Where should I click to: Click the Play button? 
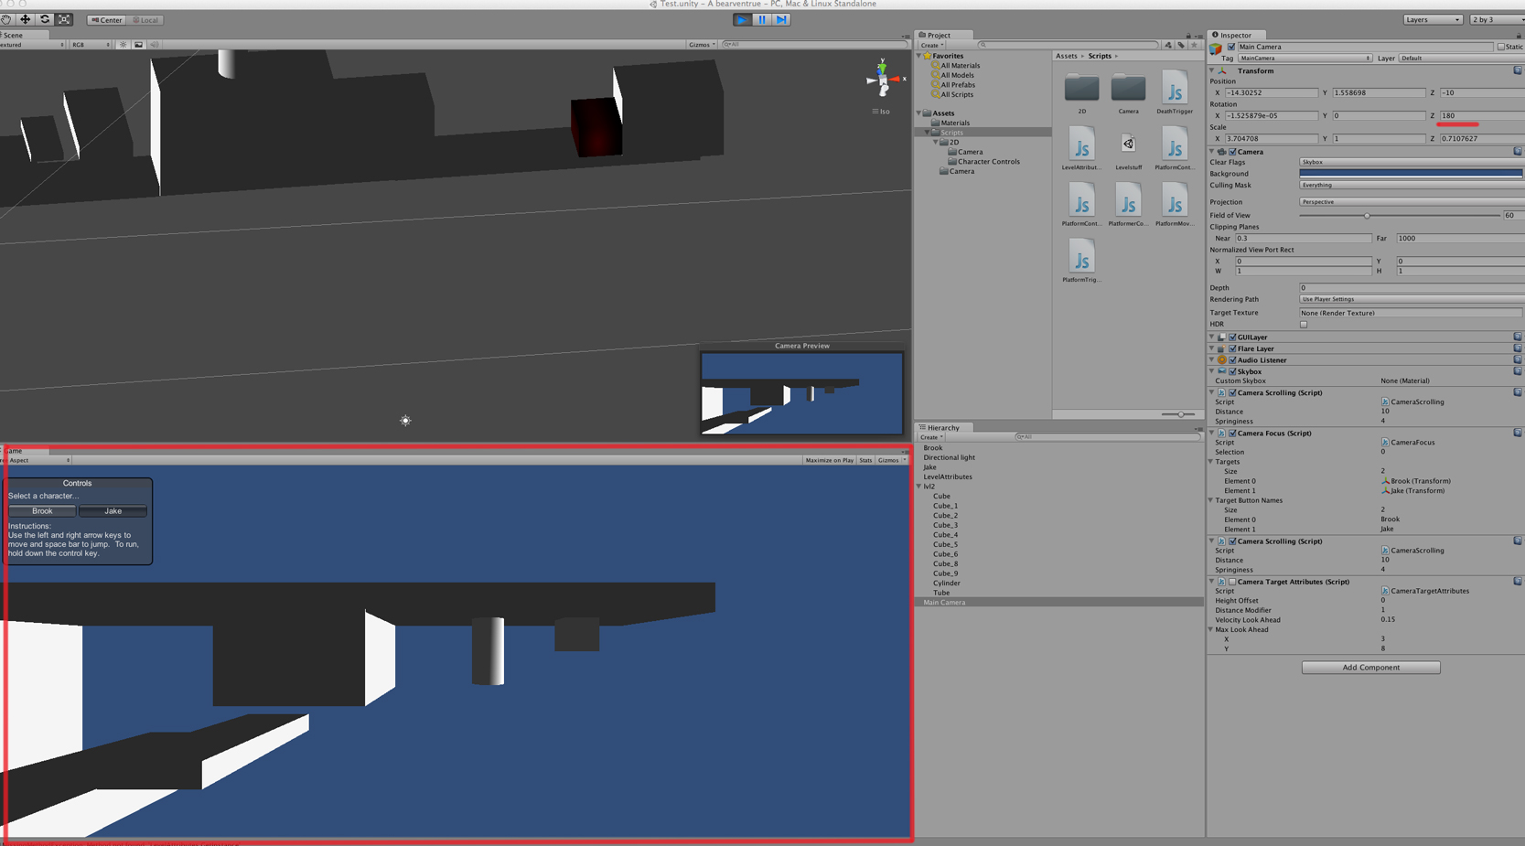(742, 19)
